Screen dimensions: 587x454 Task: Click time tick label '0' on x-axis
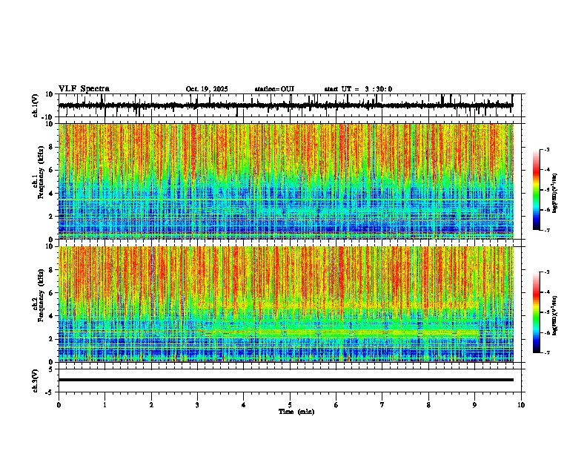pos(59,405)
